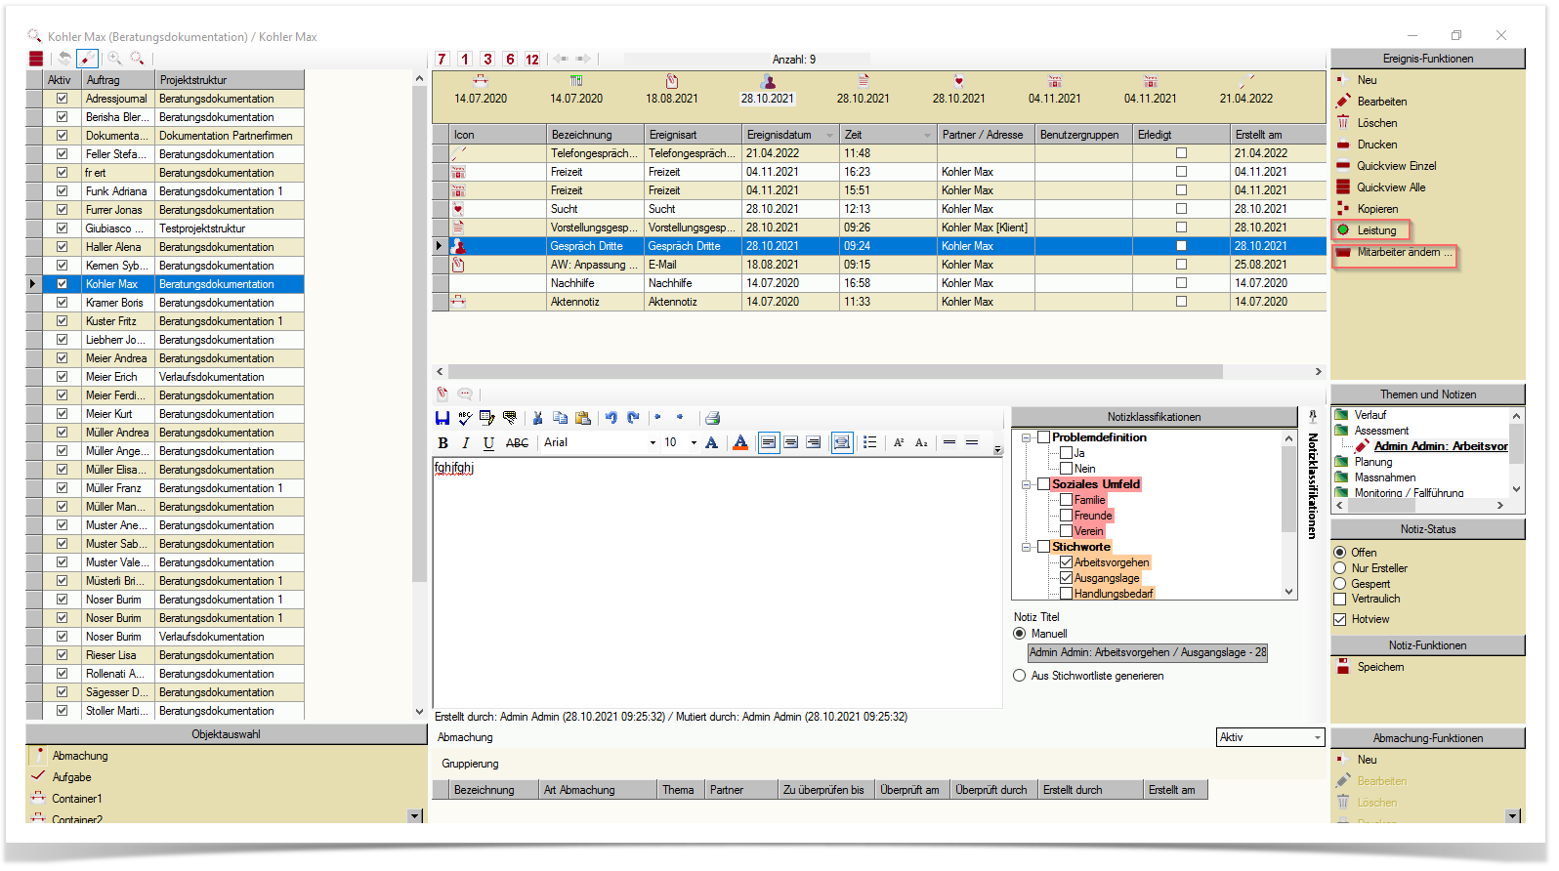The image size is (1559, 871).
Task: Pin the Notizklassifikationen panel
Action: pos(1313,416)
